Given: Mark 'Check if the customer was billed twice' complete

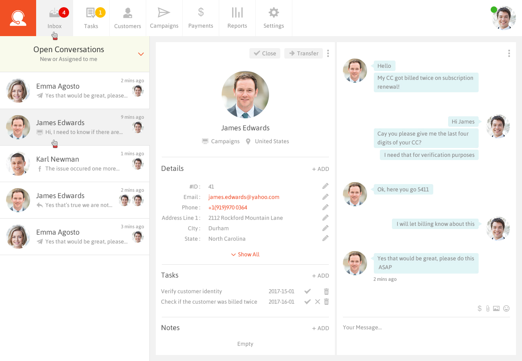Looking at the screenshot, I should pyautogui.click(x=308, y=302).
